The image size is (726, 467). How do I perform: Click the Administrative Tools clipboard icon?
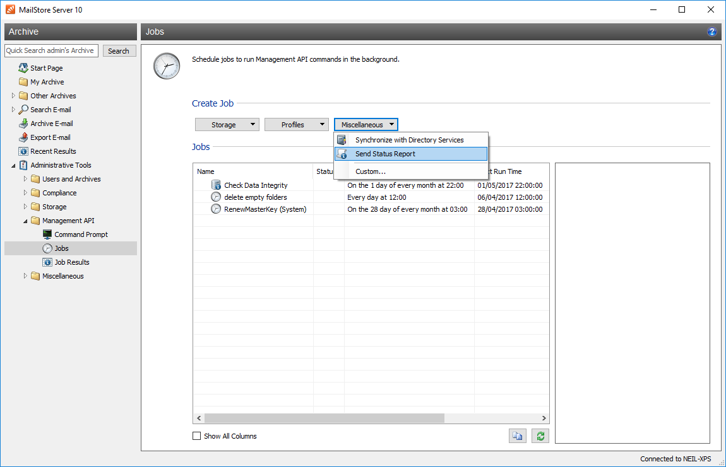click(x=23, y=165)
